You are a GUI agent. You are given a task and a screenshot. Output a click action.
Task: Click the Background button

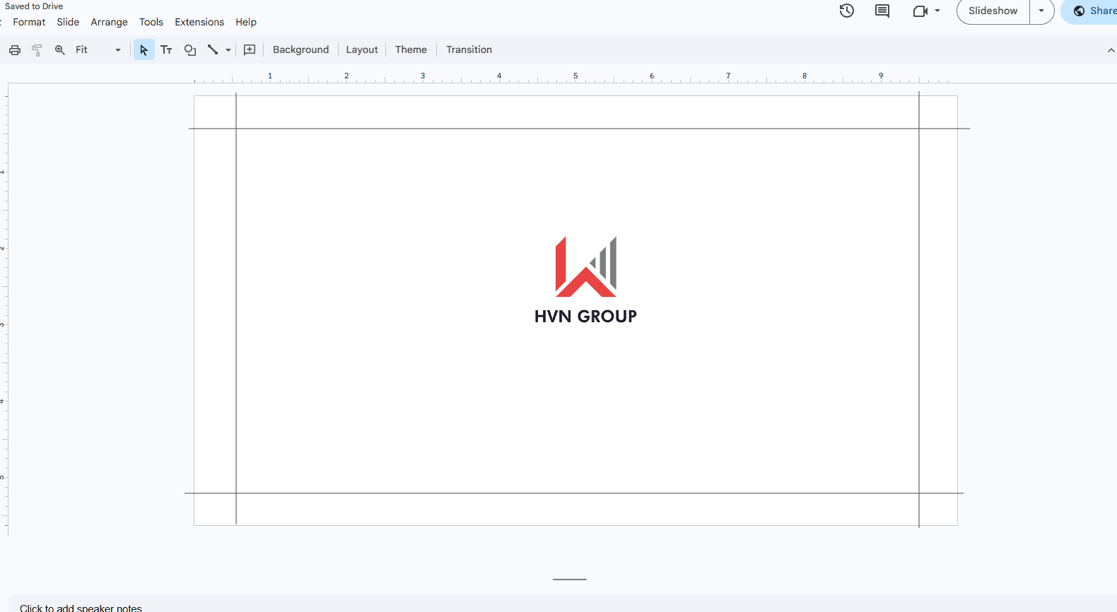click(301, 50)
